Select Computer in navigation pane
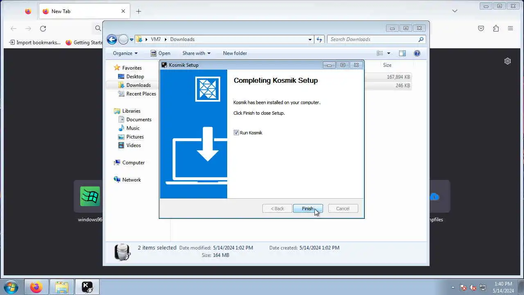524x295 pixels. [133, 163]
